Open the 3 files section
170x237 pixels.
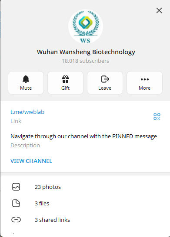click(x=85, y=203)
